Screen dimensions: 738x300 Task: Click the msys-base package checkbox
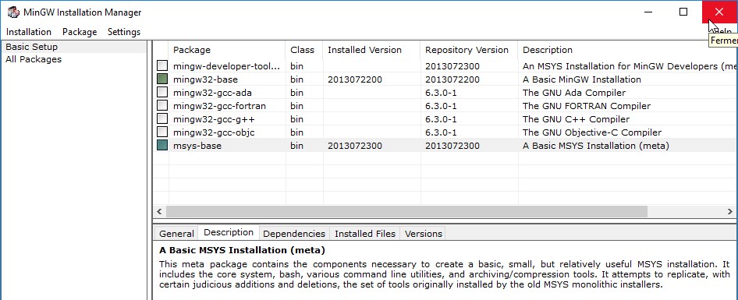162,145
